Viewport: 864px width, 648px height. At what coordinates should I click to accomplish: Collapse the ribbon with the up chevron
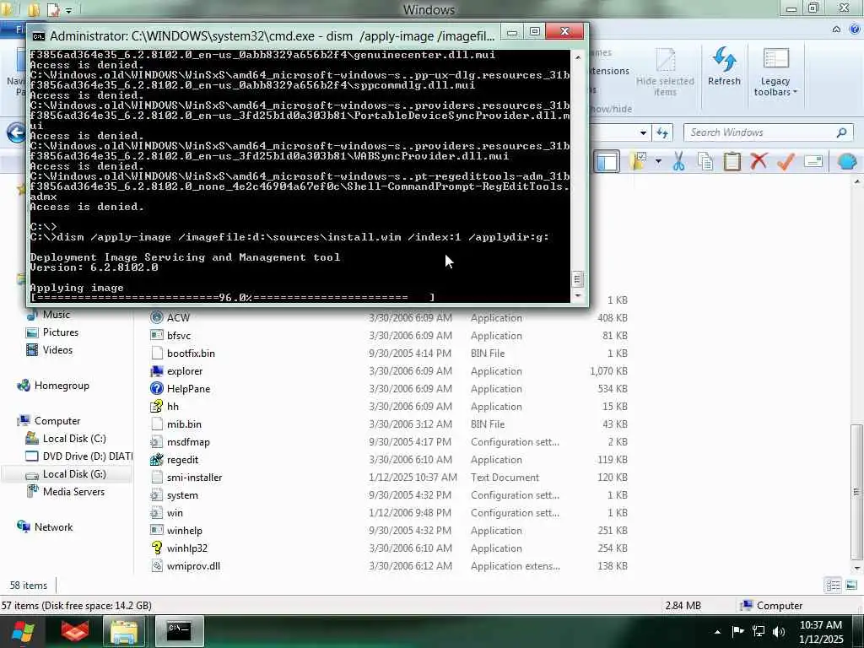point(836,30)
